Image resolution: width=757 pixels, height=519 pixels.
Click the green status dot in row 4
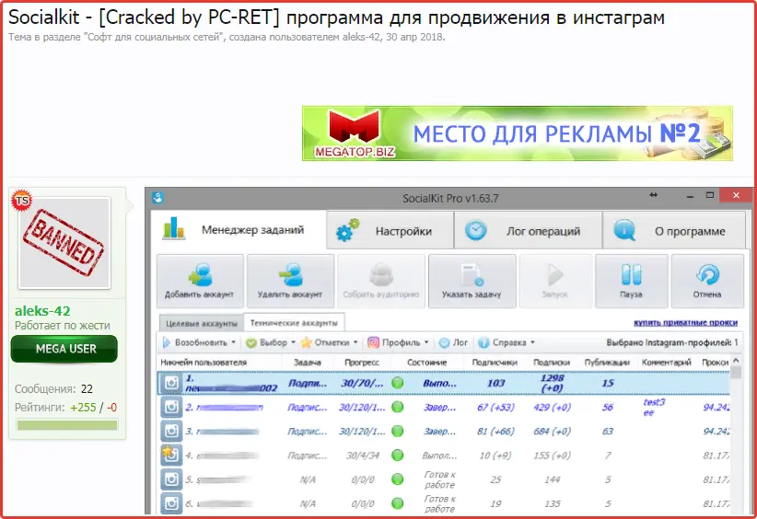click(397, 455)
